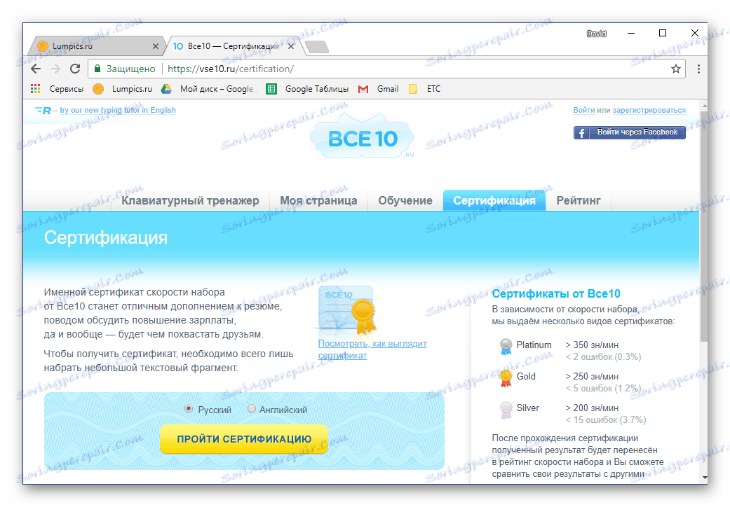The height and width of the screenshot is (507, 730).
Task: Open a new browser tab
Action: [x=317, y=46]
